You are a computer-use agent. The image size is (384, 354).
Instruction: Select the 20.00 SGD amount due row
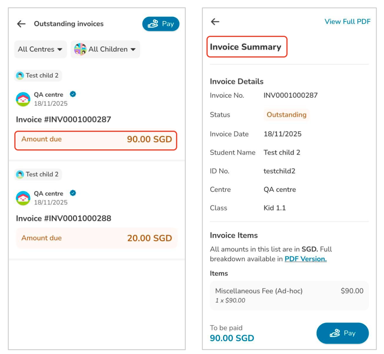pyautogui.click(x=96, y=238)
